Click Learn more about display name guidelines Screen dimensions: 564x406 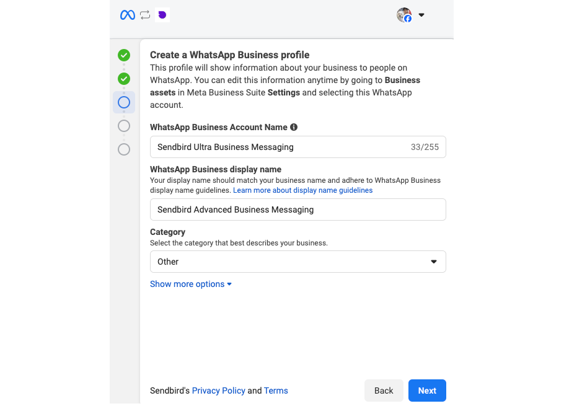coord(302,190)
